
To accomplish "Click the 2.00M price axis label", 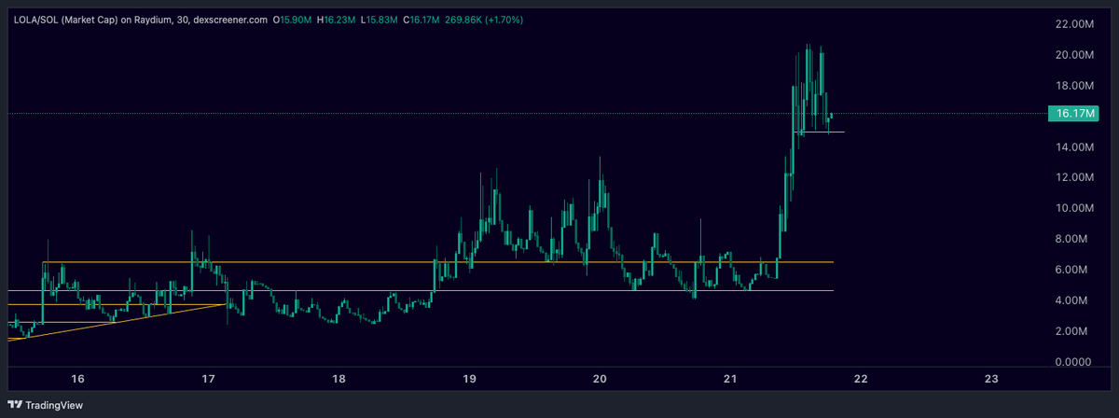I will 1076,331.
